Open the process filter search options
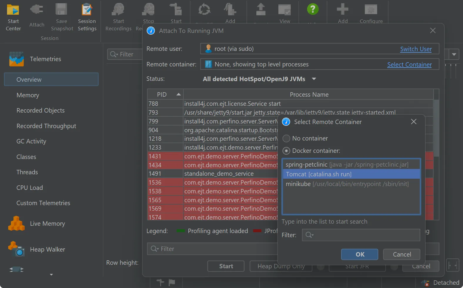463x288 pixels. pyautogui.click(x=155, y=249)
